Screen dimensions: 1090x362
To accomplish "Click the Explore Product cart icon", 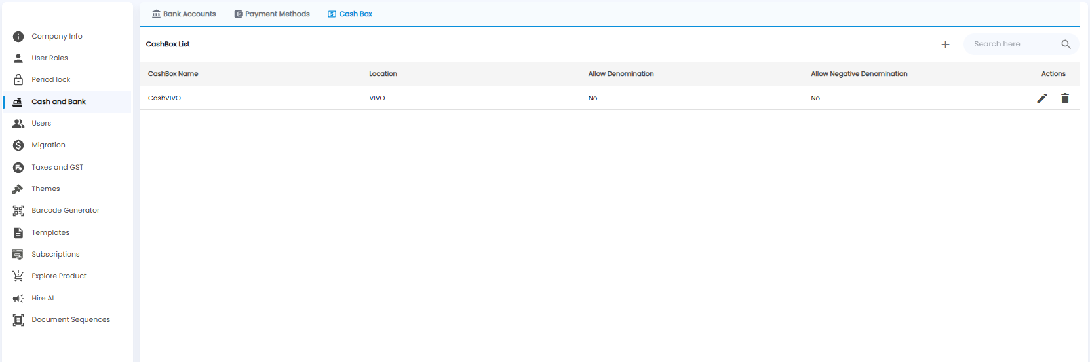I will (18, 276).
